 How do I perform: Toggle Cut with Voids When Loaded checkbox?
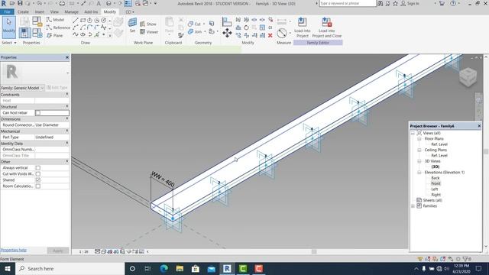(38, 173)
